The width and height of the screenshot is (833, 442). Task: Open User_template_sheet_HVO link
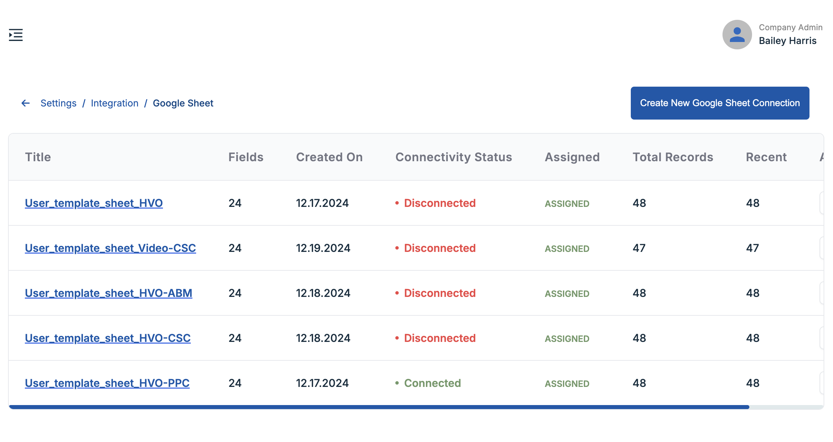pyautogui.click(x=94, y=203)
